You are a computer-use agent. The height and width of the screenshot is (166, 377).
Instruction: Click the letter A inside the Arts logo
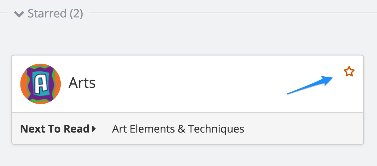coord(40,84)
